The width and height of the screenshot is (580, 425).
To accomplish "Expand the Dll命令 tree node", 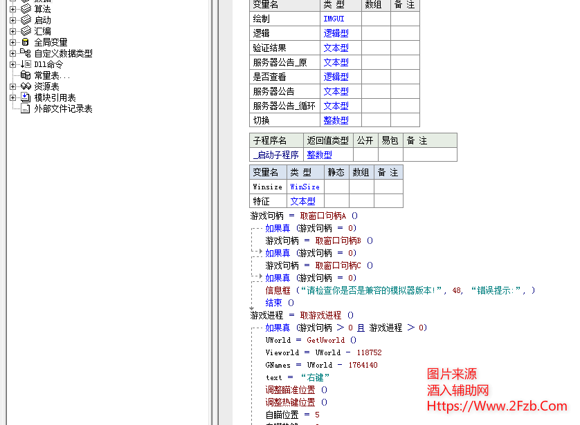I will (12, 64).
